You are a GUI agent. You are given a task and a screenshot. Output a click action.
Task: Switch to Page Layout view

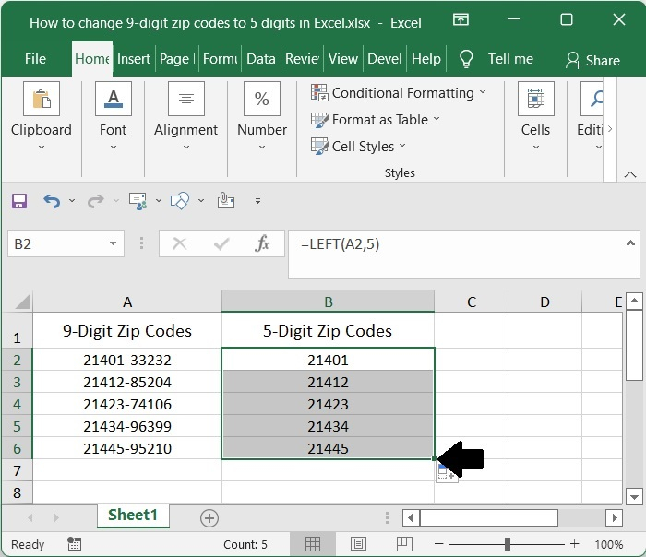pos(358,544)
